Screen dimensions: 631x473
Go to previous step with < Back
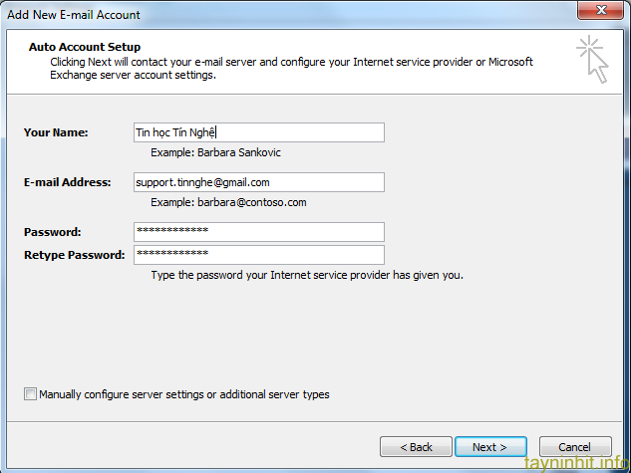click(x=416, y=447)
